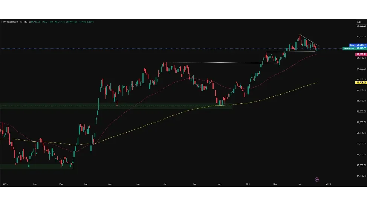Viewport: 367px width, 206px height.
Task: Click the Apr label on the time axis
Action: point(86,184)
